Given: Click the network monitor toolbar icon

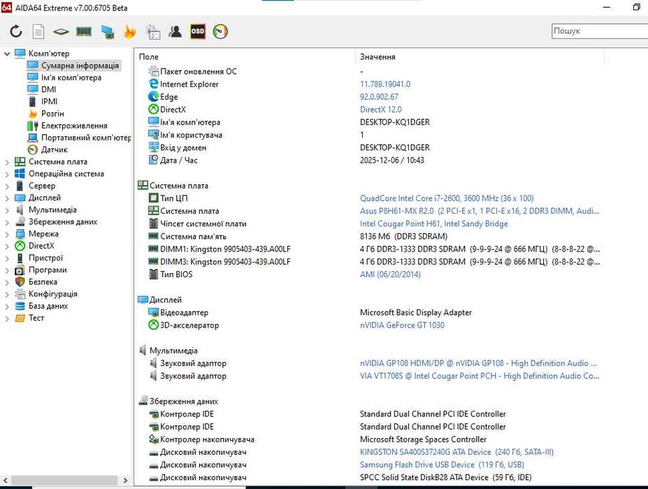Looking at the screenshot, I should click(x=108, y=32).
